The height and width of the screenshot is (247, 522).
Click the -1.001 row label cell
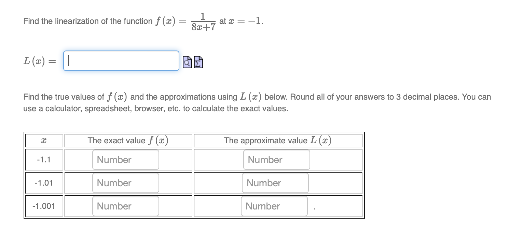coord(44,206)
